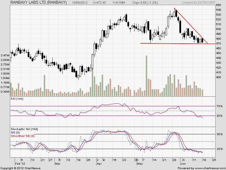
Task: Click the 3.47M volume axis label
Action: [x=5, y=55]
